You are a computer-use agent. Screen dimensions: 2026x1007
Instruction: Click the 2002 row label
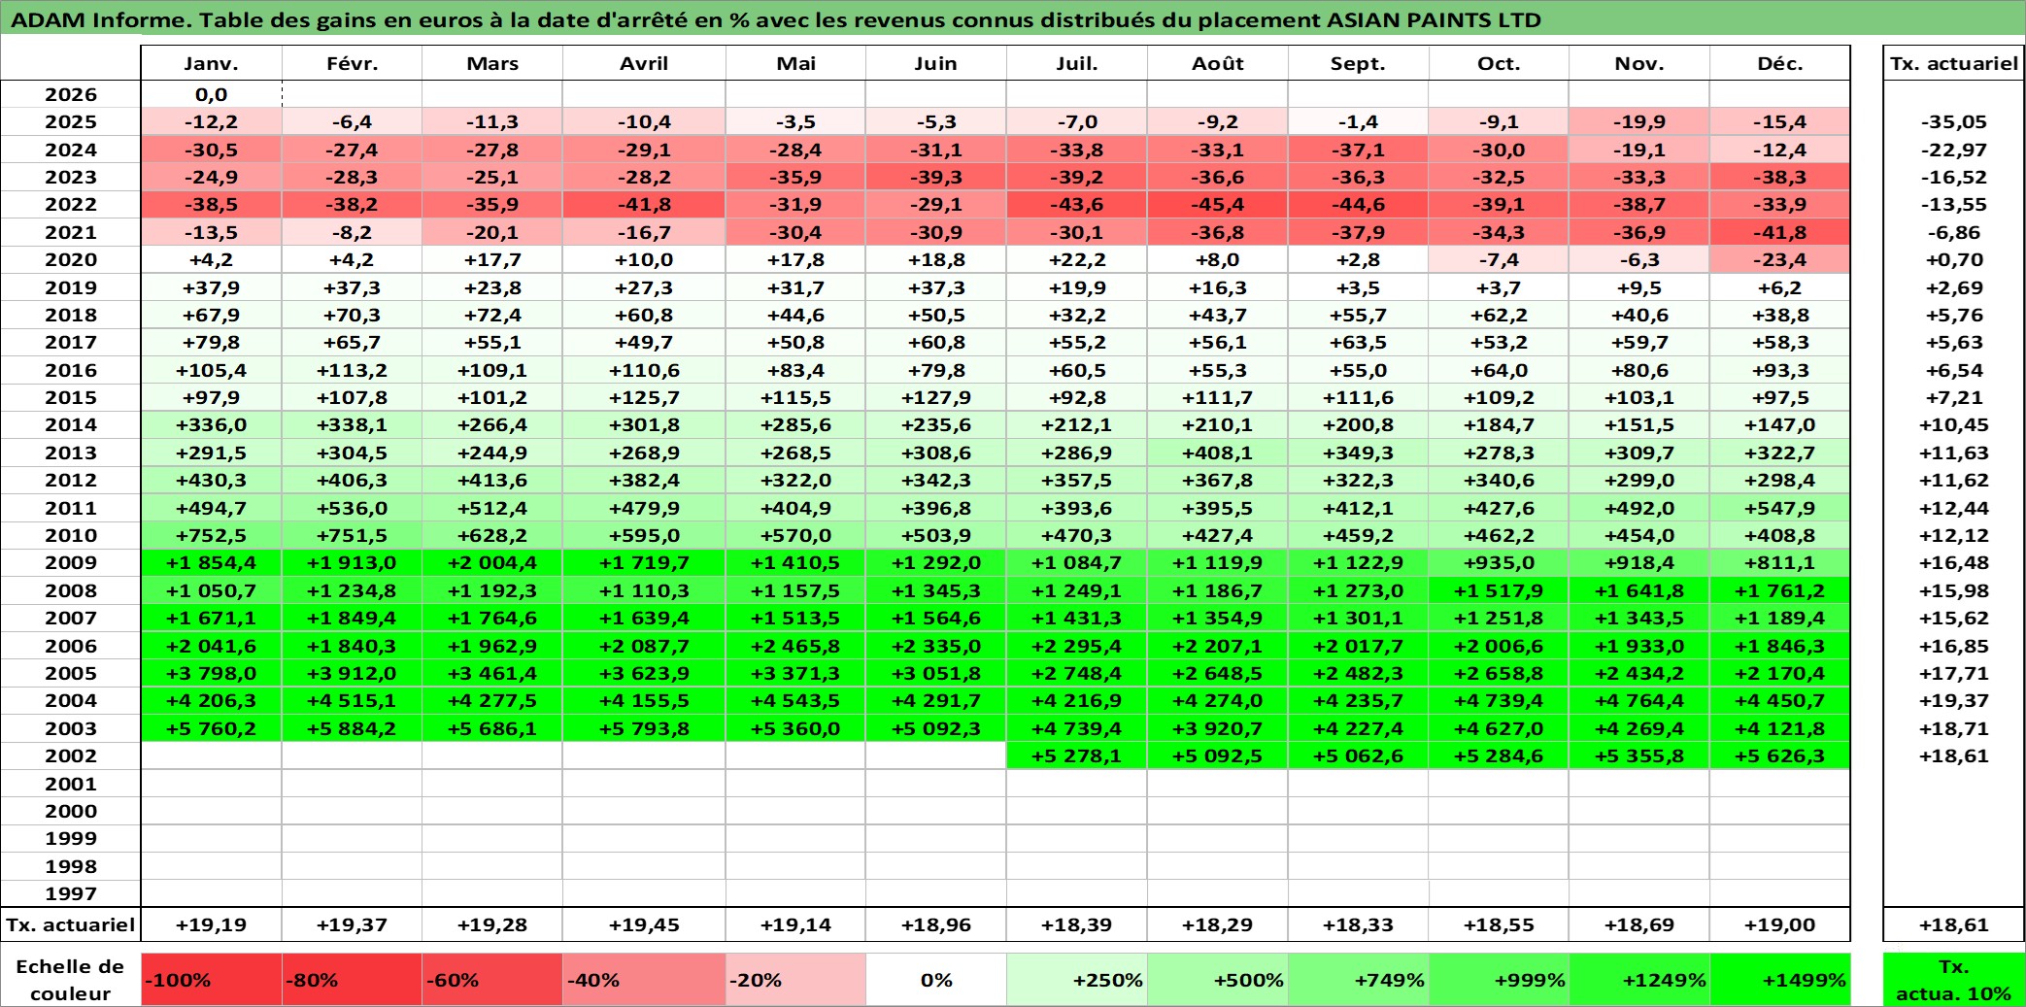click(x=71, y=755)
